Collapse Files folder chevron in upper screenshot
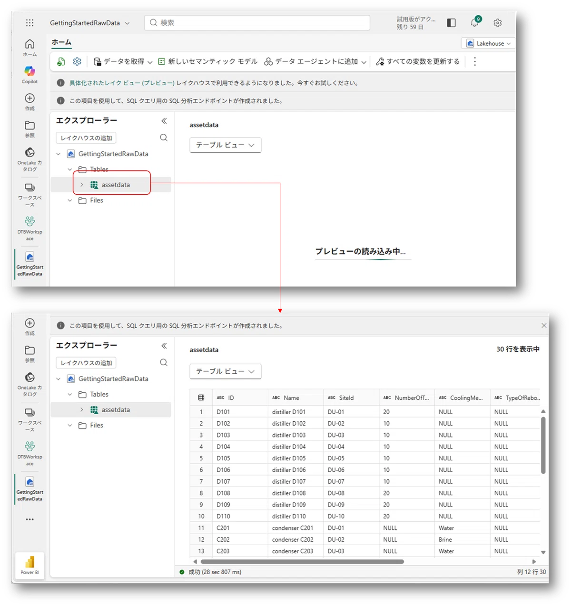Image resolution: width=571 pixels, height=606 pixels. 70,200
